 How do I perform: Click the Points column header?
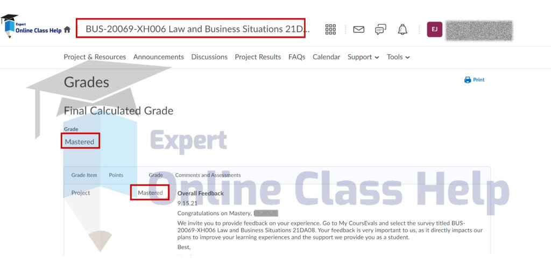116,175
